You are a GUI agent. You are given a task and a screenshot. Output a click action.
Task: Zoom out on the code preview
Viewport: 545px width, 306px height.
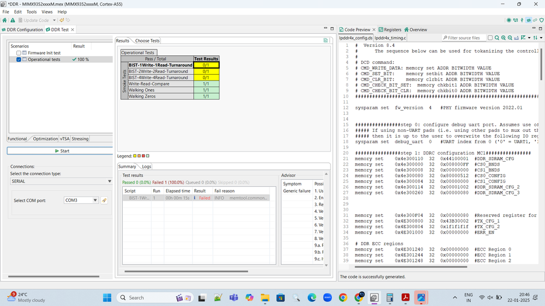[510, 38]
